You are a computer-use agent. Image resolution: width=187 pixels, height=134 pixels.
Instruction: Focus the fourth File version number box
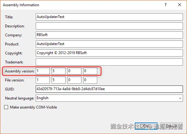(x=90, y=80)
